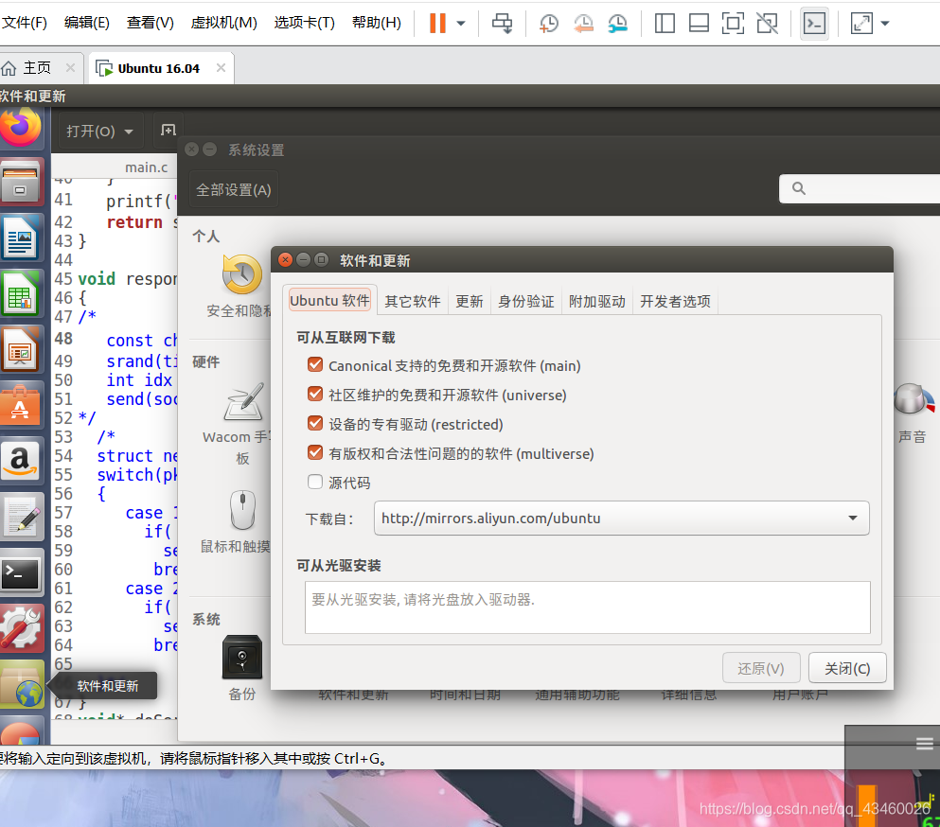Switch to 附加驱动 tab
940x827 pixels.
[x=597, y=301]
